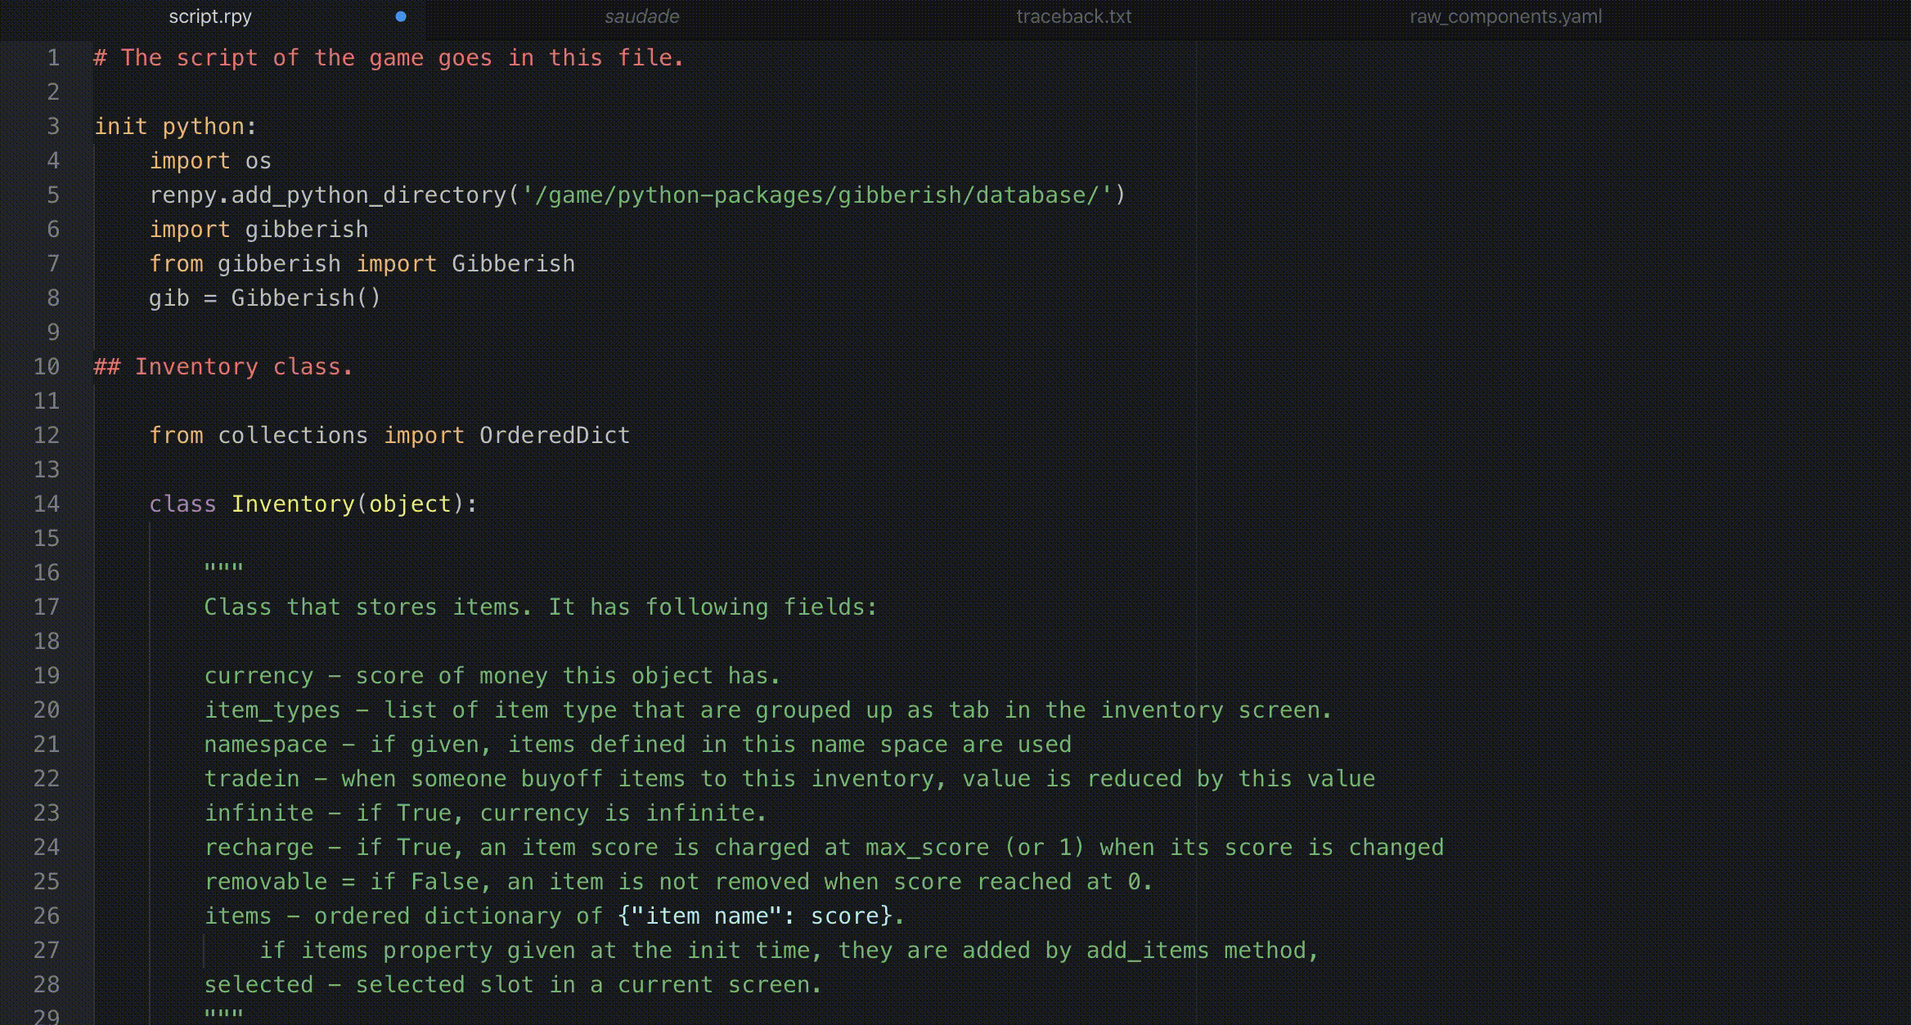Open the traceback.txt tab

point(1073,16)
